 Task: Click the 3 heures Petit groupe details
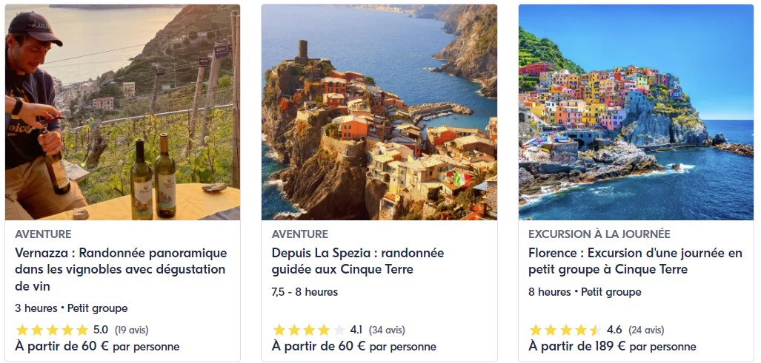(x=71, y=308)
